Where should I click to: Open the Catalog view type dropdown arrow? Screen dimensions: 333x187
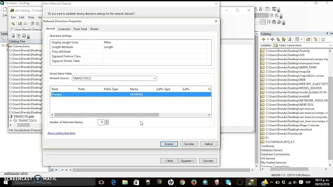point(302,39)
